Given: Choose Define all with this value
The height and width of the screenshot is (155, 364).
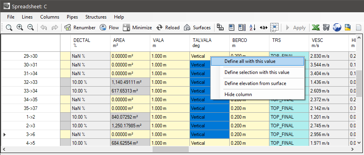Looking at the screenshot, I should pyautogui.click(x=258, y=61).
